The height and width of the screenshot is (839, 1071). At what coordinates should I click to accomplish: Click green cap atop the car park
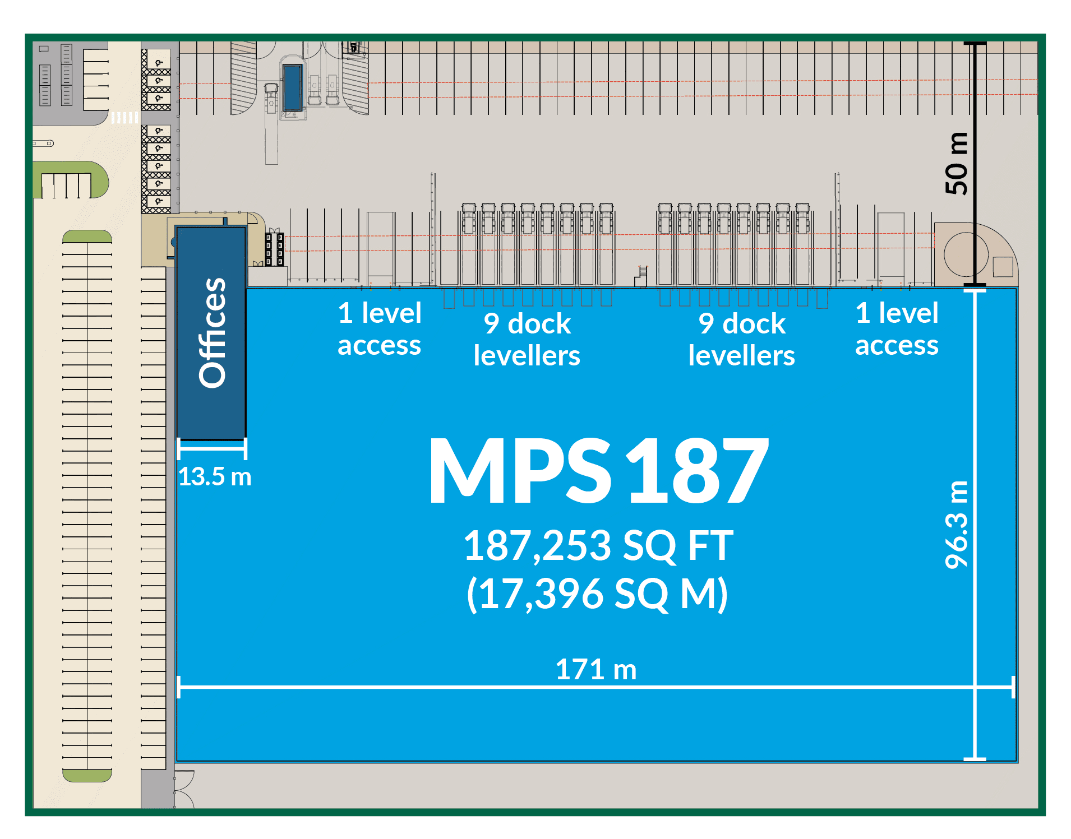tap(87, 236)
